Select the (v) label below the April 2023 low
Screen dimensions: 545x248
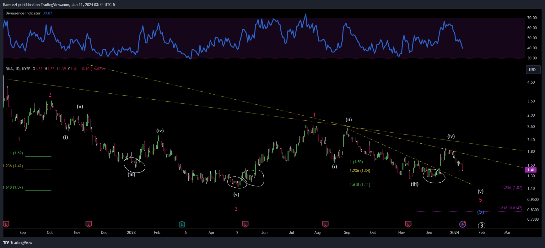[236, 195]
